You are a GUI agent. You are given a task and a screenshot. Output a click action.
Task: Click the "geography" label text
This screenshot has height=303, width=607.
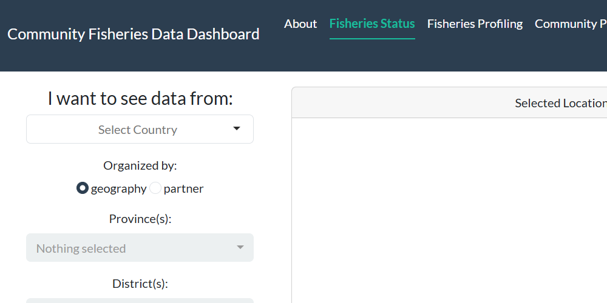[x=118, y=188]
